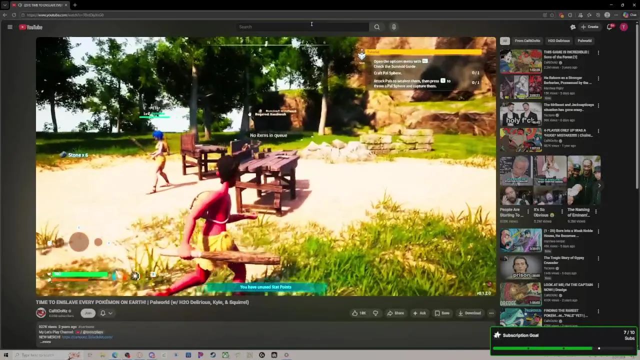Open the YouTube hamburger guide menu
Image resolution: width=640 pixels, height=360 pixels.
tap(9, 27)
